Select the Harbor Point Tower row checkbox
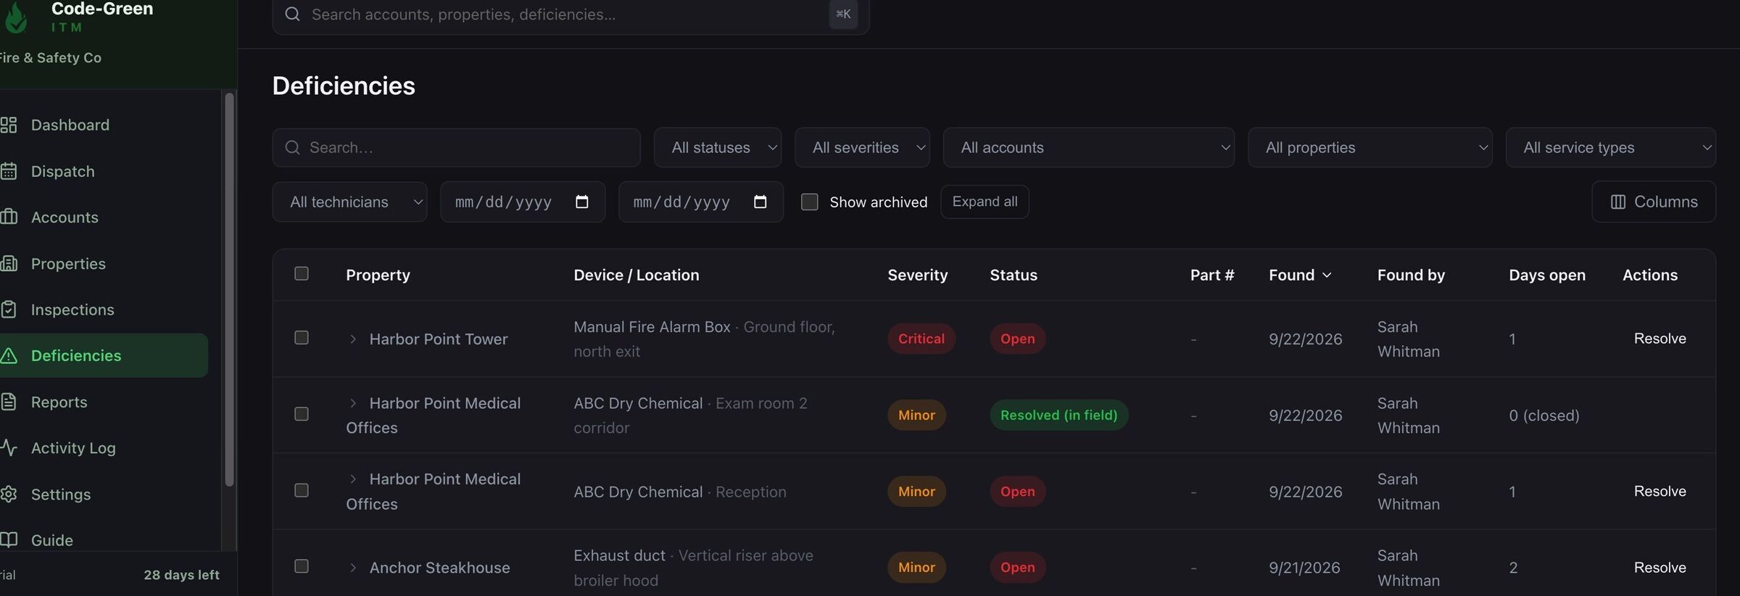The width and height of the screenshot is (1740, 596). click(x=302, y=338)
